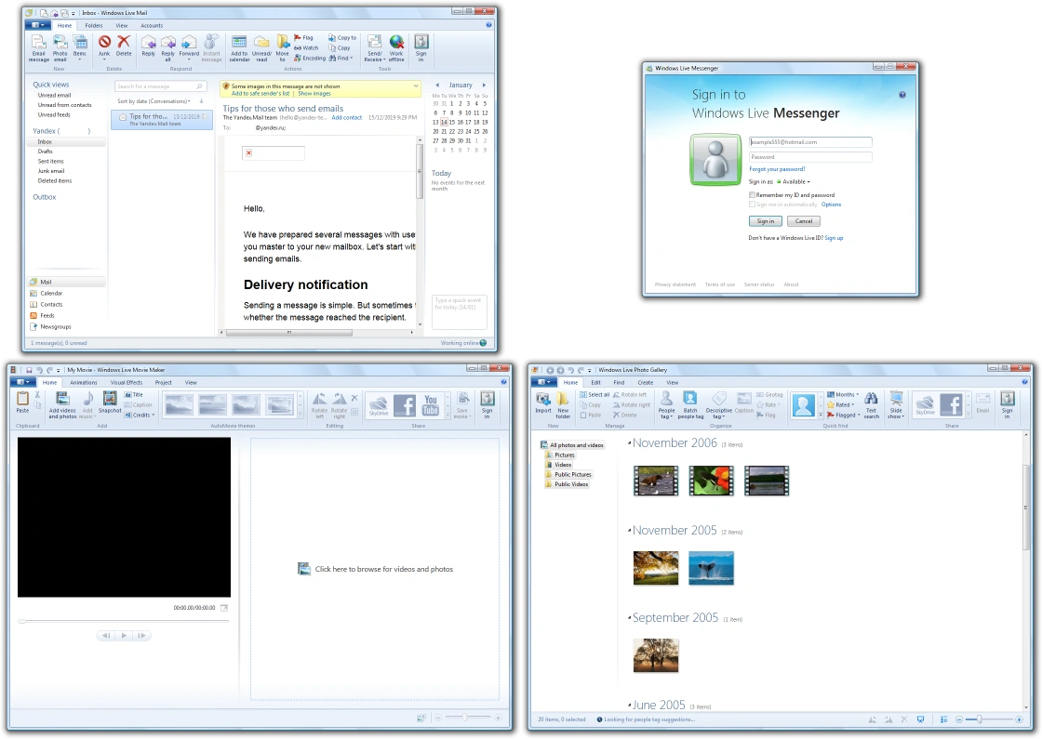1042x739 pixels.
Task: Click Add to calendar icon
Action: (239, 47)
